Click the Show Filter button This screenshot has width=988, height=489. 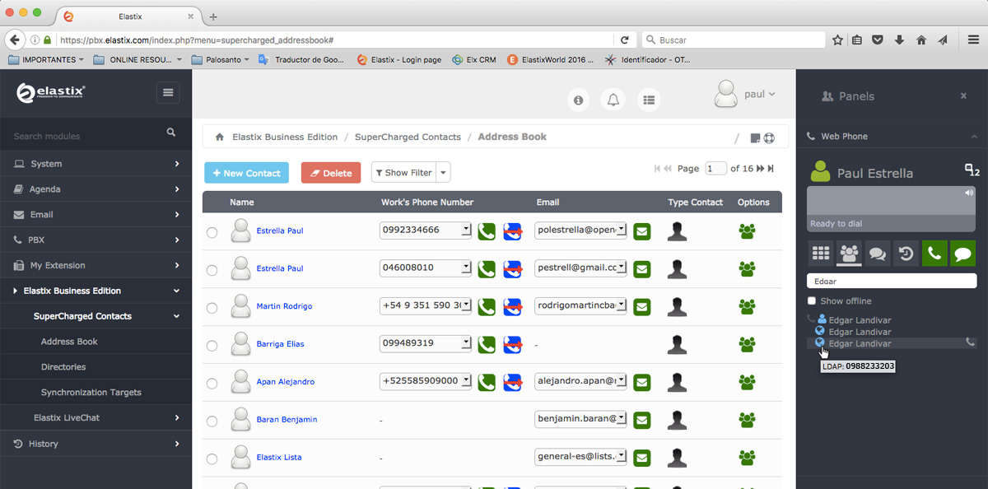[x=403, y=173]
